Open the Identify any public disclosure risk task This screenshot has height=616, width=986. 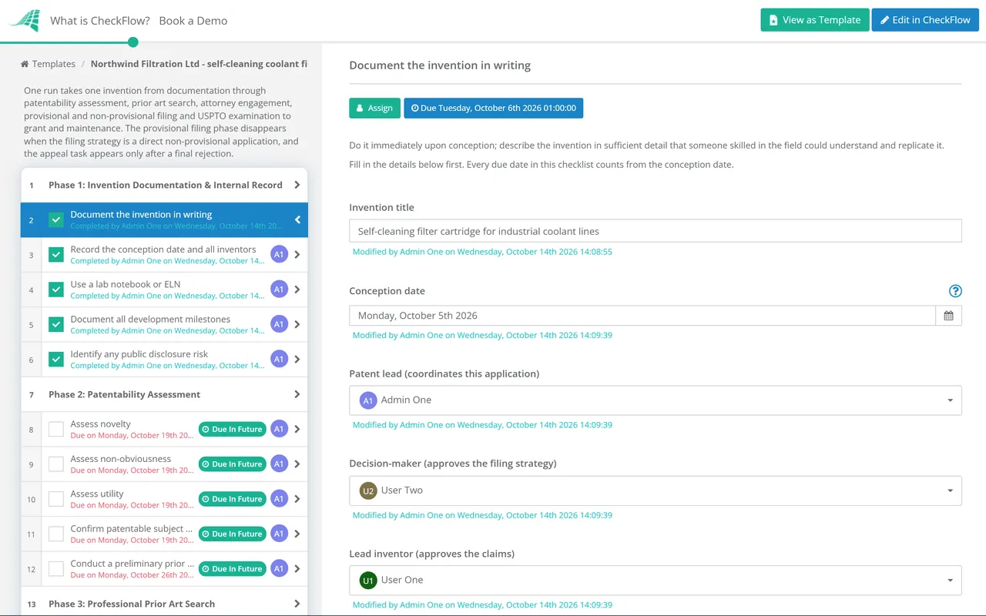pos(164,360)
